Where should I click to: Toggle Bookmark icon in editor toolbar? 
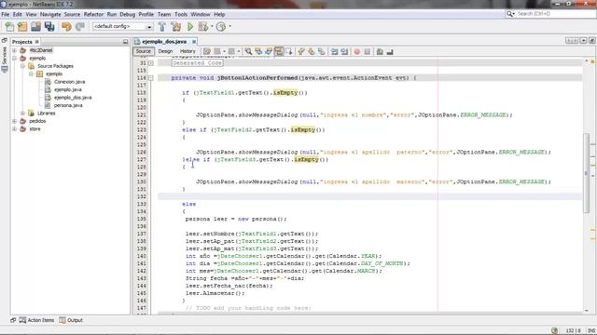click(x=321, y=51)
